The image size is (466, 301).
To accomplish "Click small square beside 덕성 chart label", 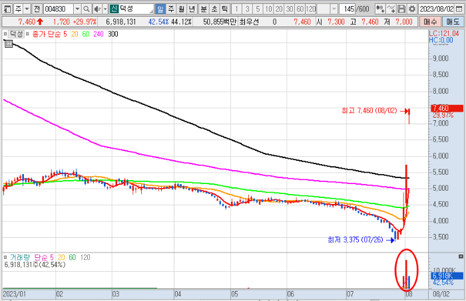I will coord(5,34).
